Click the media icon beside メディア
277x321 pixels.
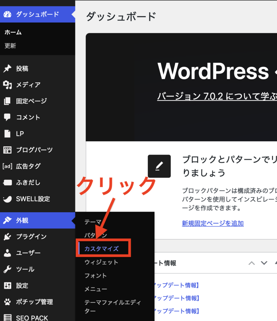point(8,85)
